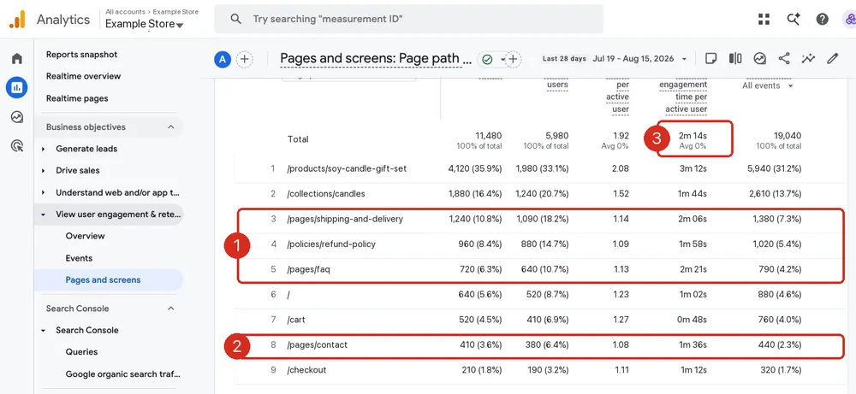
Task: Open the insights gauge icon
Action: coord(759,58)
